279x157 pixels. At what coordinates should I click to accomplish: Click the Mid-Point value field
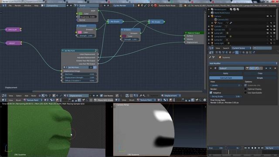[79, 74]
